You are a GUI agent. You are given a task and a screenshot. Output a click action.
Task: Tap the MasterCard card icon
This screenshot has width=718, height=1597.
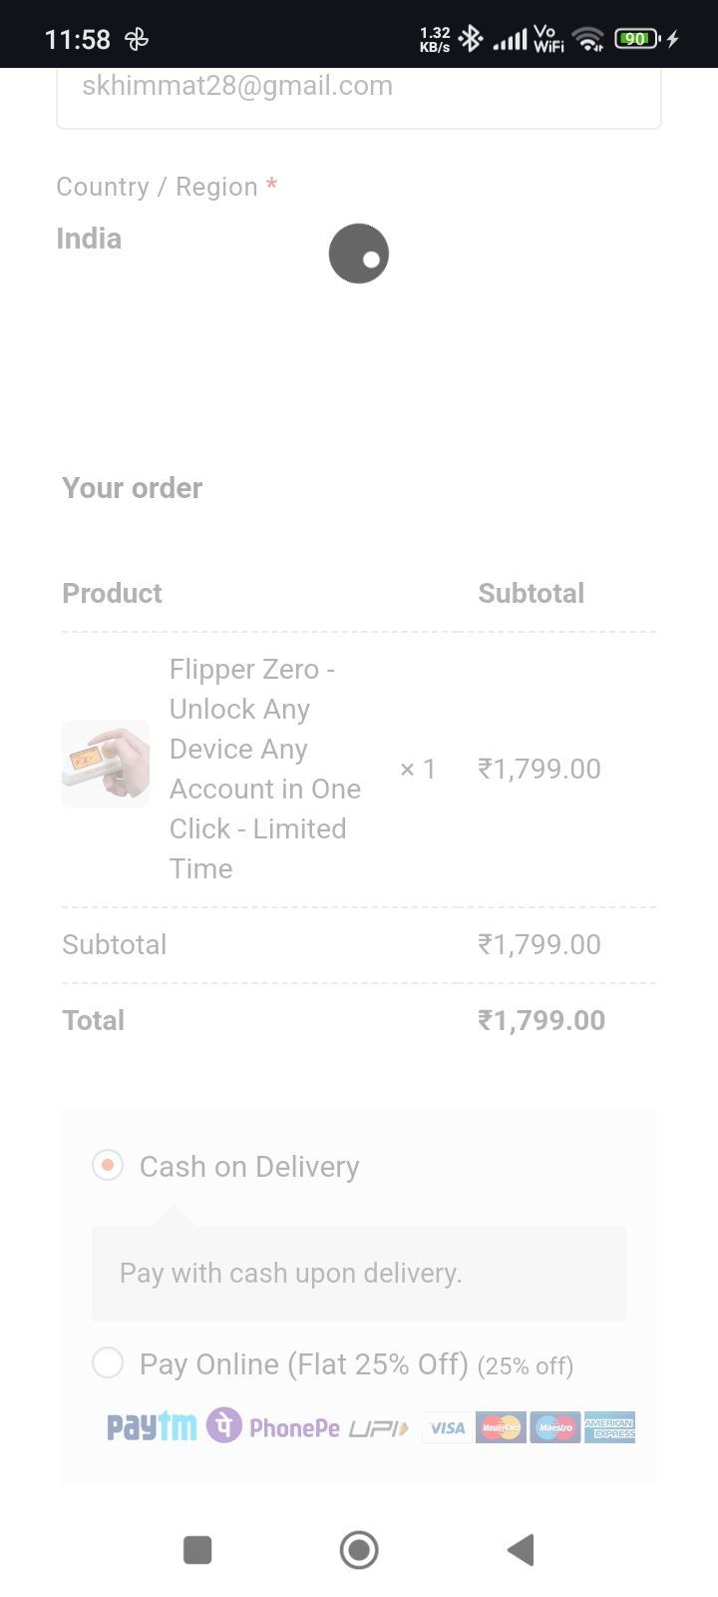(501, 1428)
